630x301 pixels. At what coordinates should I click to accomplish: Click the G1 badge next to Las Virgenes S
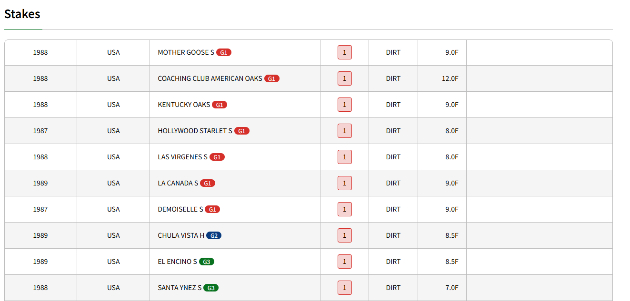[217, 157]
